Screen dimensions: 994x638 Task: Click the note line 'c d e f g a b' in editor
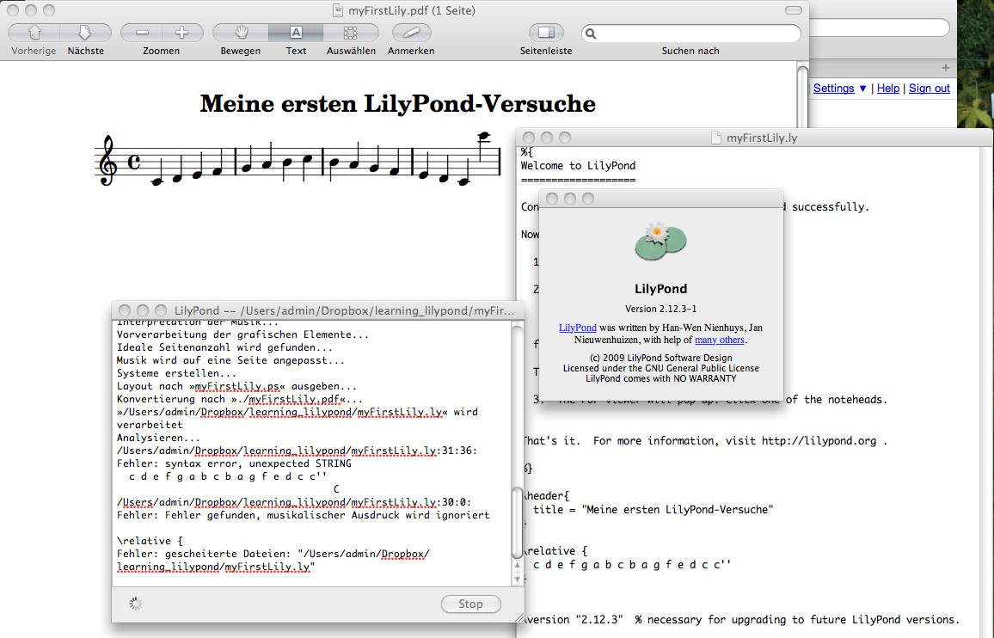631,564
